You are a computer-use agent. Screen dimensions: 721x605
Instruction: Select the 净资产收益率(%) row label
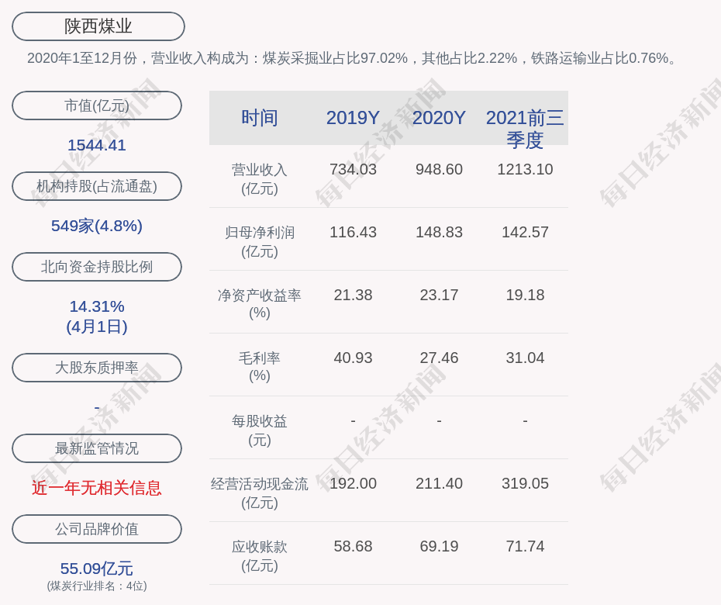pos(260,304)
